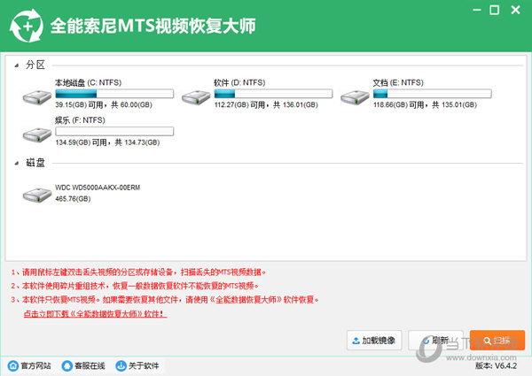The height and width of the screenshot is (376, 532).
Task: Select the WDC WD5000AAKX disk icon
Action: coord(37,195)
